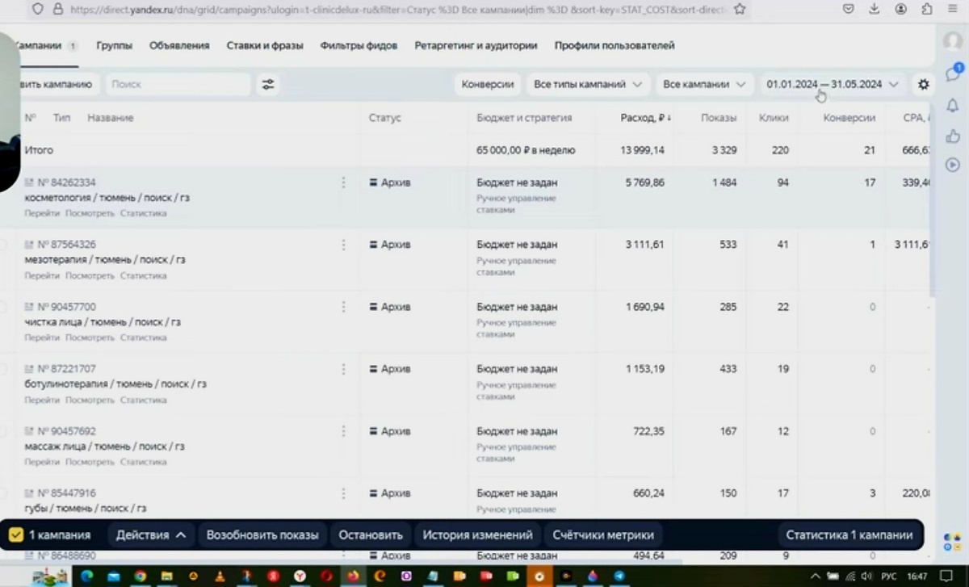Focus the 'Поиск' campaign search field

(x=178, y=84)
